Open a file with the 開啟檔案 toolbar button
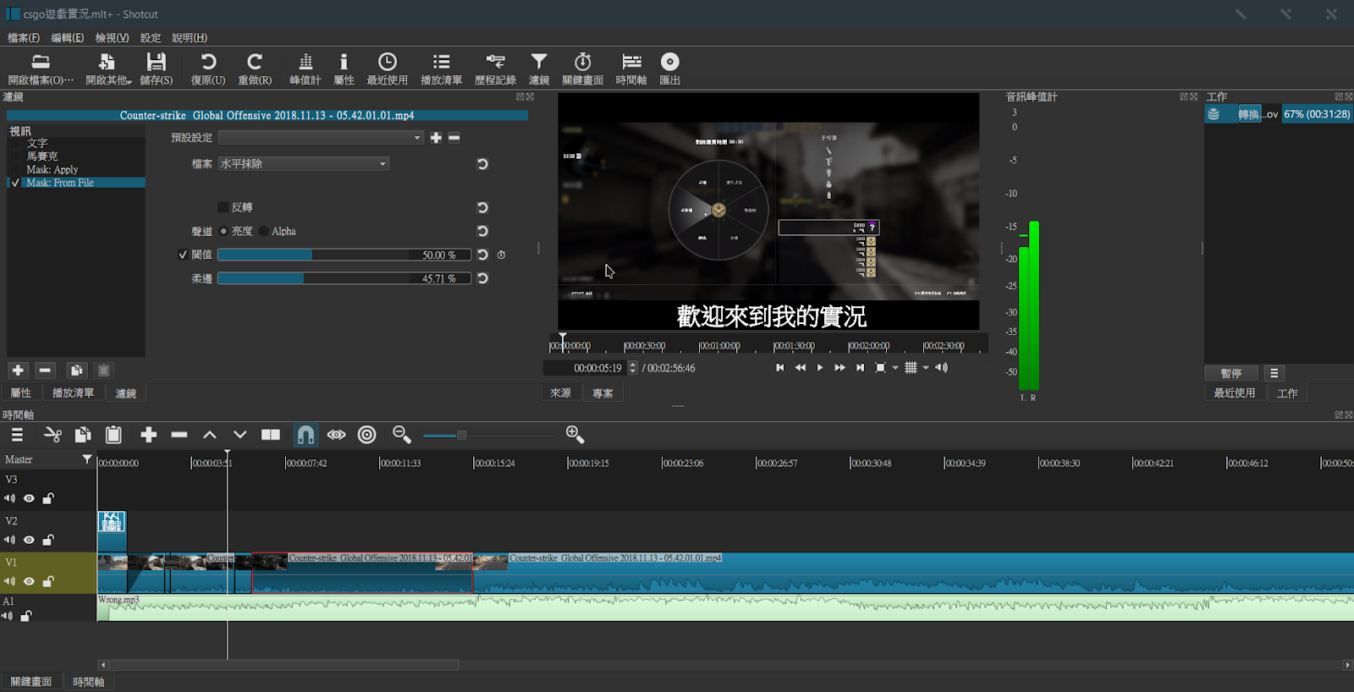 (41, 69)
